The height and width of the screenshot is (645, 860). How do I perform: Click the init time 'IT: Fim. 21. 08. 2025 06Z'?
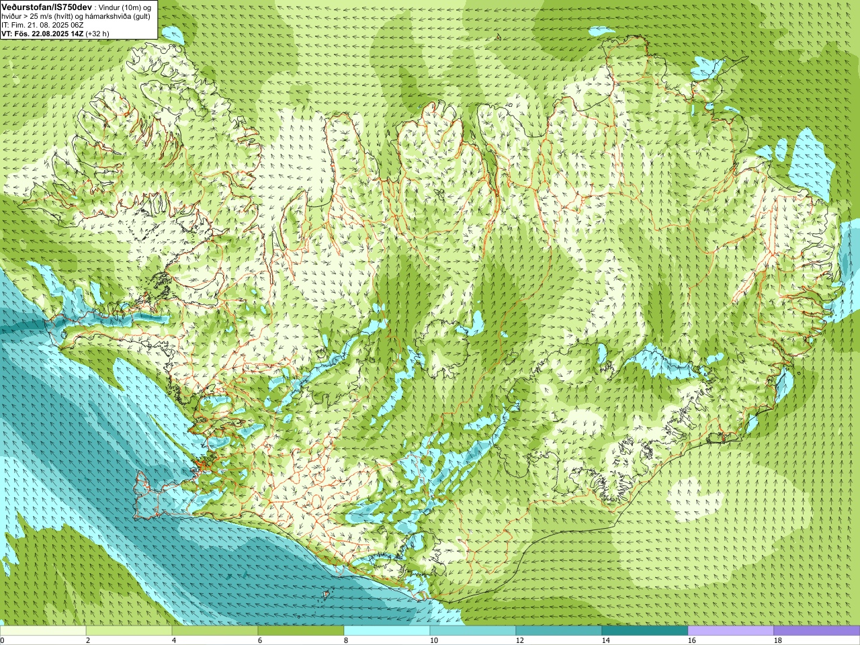42,24
